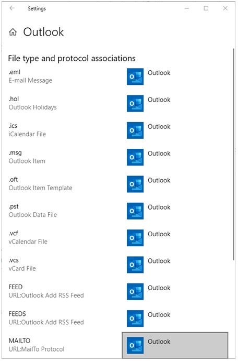
Task: Maximize the Settings window
Action: (206, 8)
